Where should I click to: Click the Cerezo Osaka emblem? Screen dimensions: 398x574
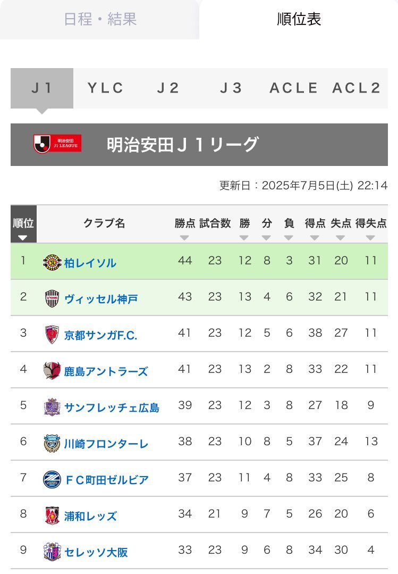[x=52, y=551]
